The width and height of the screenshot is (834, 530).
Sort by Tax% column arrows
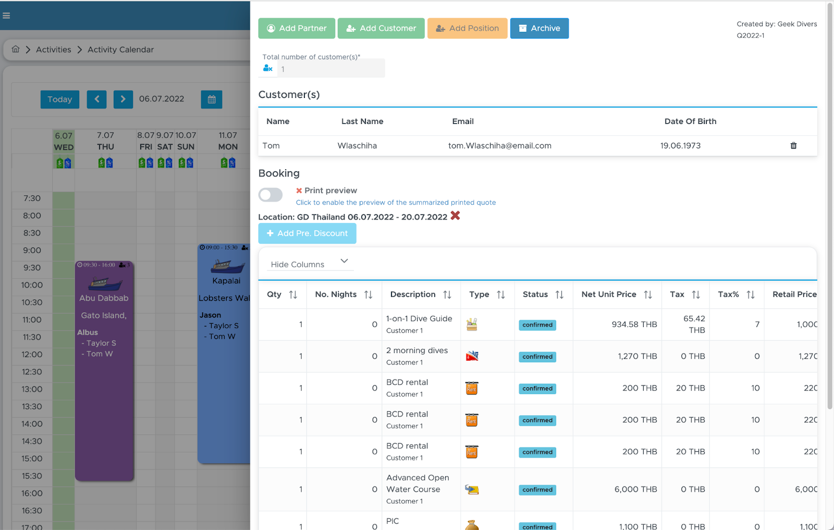pos(751,295)
